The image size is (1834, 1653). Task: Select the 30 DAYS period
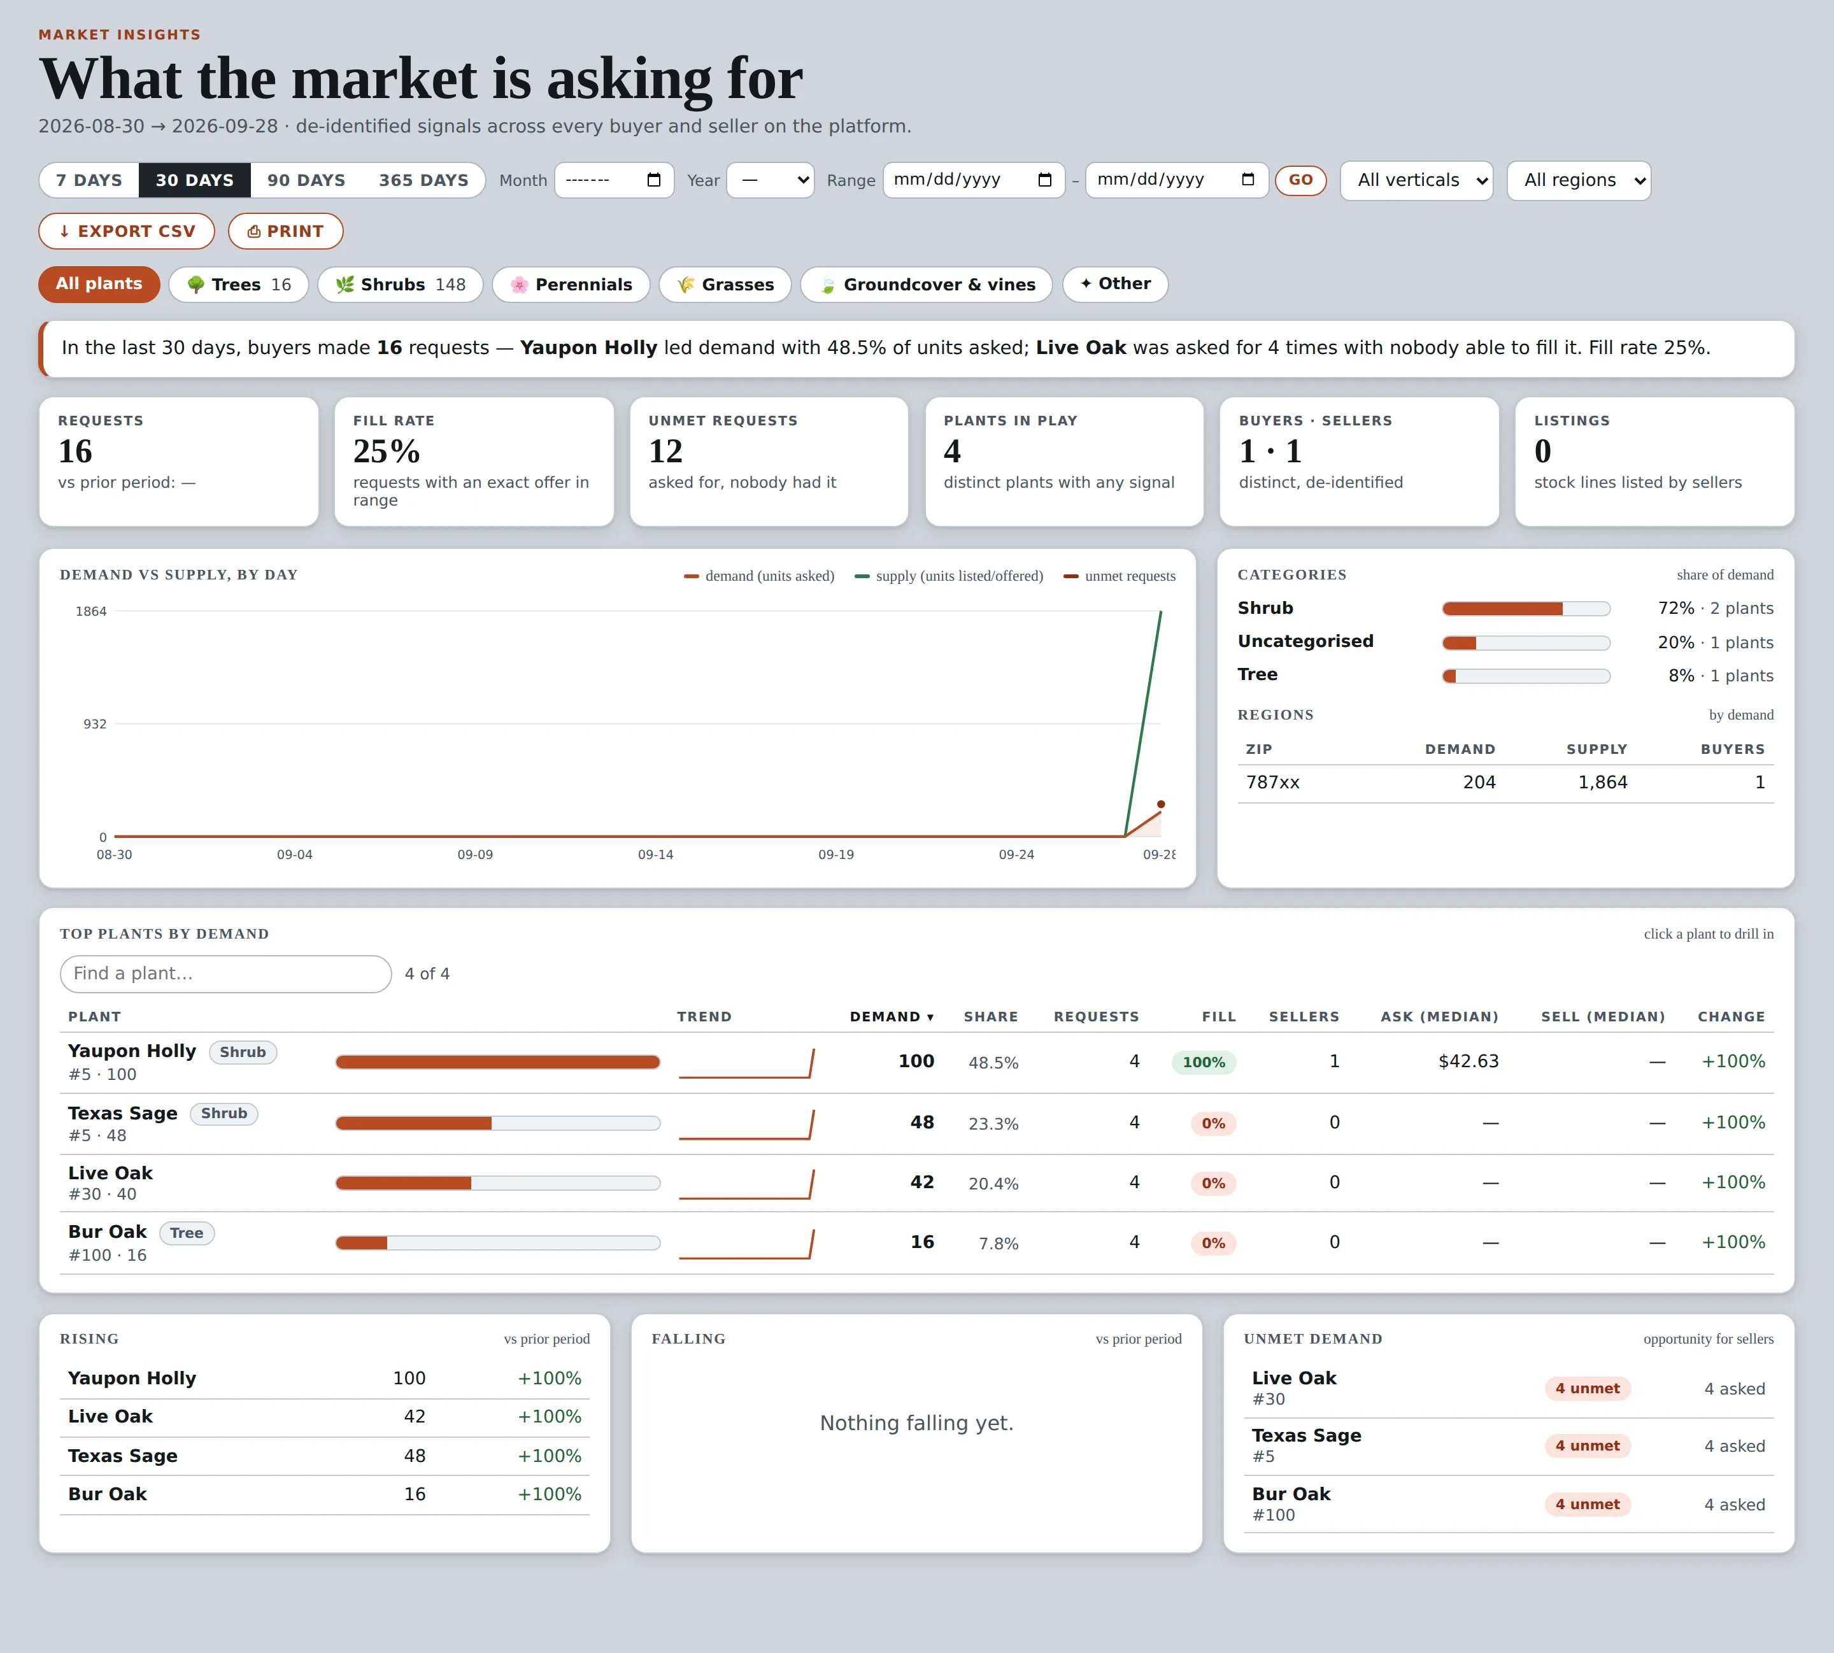coord(194,180)
